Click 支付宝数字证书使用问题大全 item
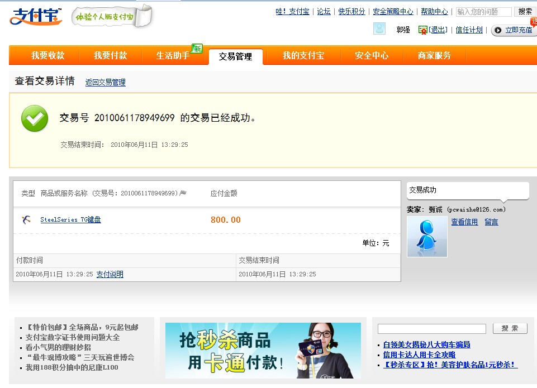The height and width of the screenshot is (388, 537). click(x=73, y=337)
